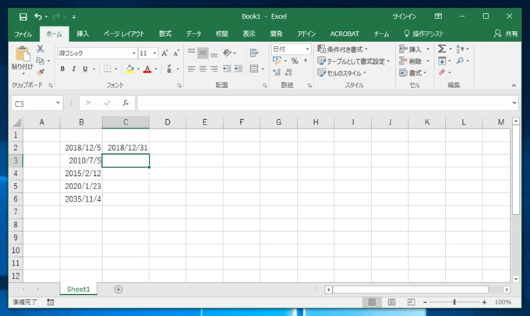Click the 共有 share button

(x=506, y=33)
